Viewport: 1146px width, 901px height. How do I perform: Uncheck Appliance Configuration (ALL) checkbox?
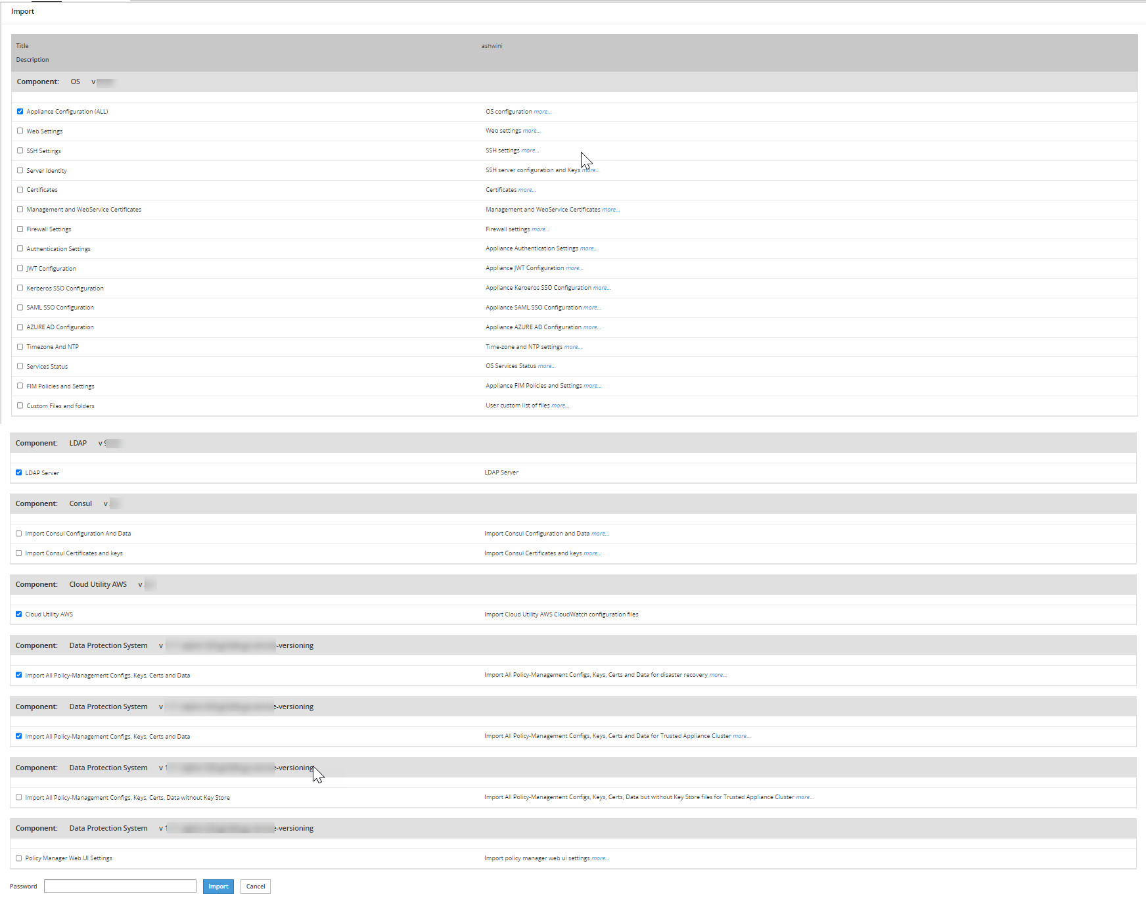click(20, 112)
